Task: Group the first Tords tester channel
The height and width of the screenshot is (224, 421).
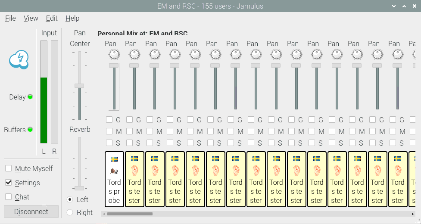Action: click(x=129, y=120)
